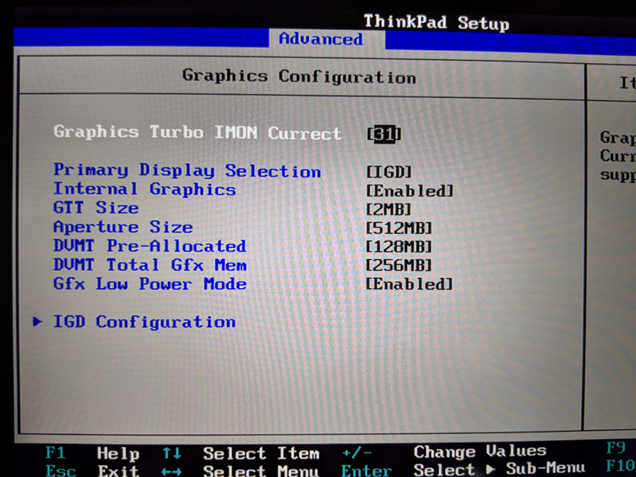The image size is (636, 477).
Task: Change the GTT Size [2MB] value
Action: coord(389,209)
